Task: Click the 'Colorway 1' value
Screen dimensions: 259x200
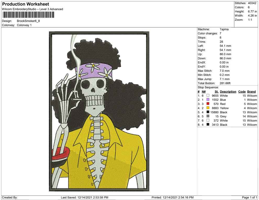Action: (x=24, y=25)
